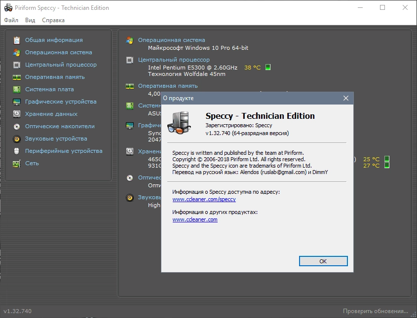
Task: Click the 25 °C drive temperature indicator icon
Action: coord(387,159)
